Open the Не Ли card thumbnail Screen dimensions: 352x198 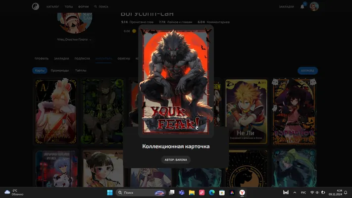coord(247,111)
